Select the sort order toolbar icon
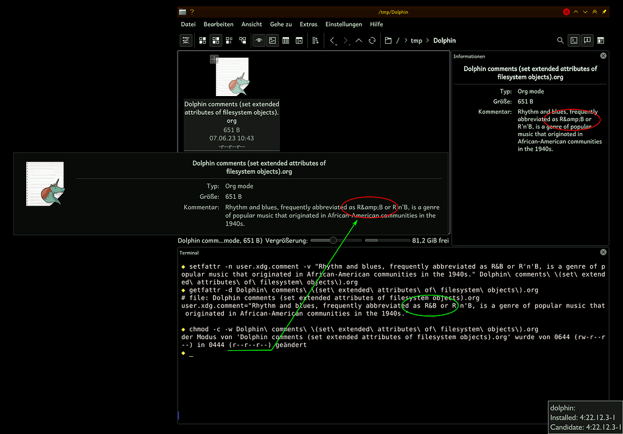The width and height of the screenshot is (623, 434). coord(316,40)
